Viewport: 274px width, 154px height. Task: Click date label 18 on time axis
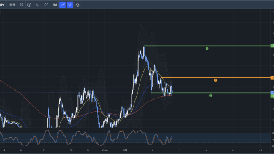pyautogui.click(x=4, y=150)
